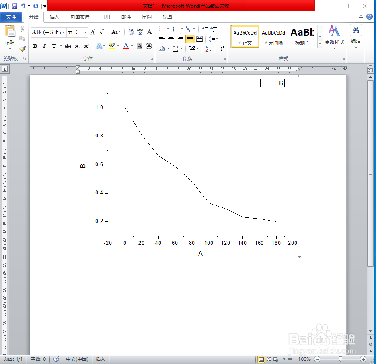Click the 100% zoom level button
Screen dimensions: 376x364
[304, 359]
